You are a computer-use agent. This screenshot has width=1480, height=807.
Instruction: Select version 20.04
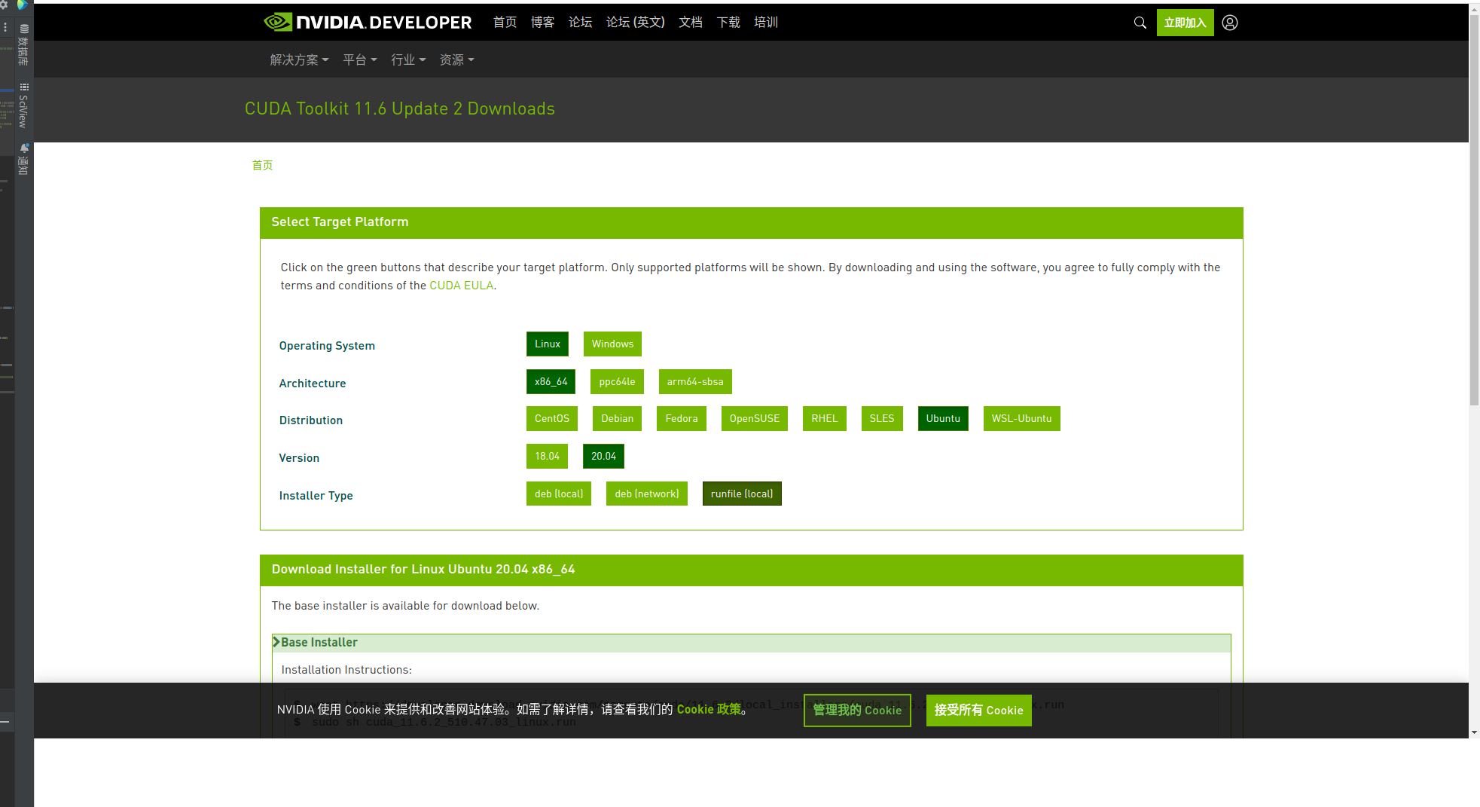[x=603, y=456]
